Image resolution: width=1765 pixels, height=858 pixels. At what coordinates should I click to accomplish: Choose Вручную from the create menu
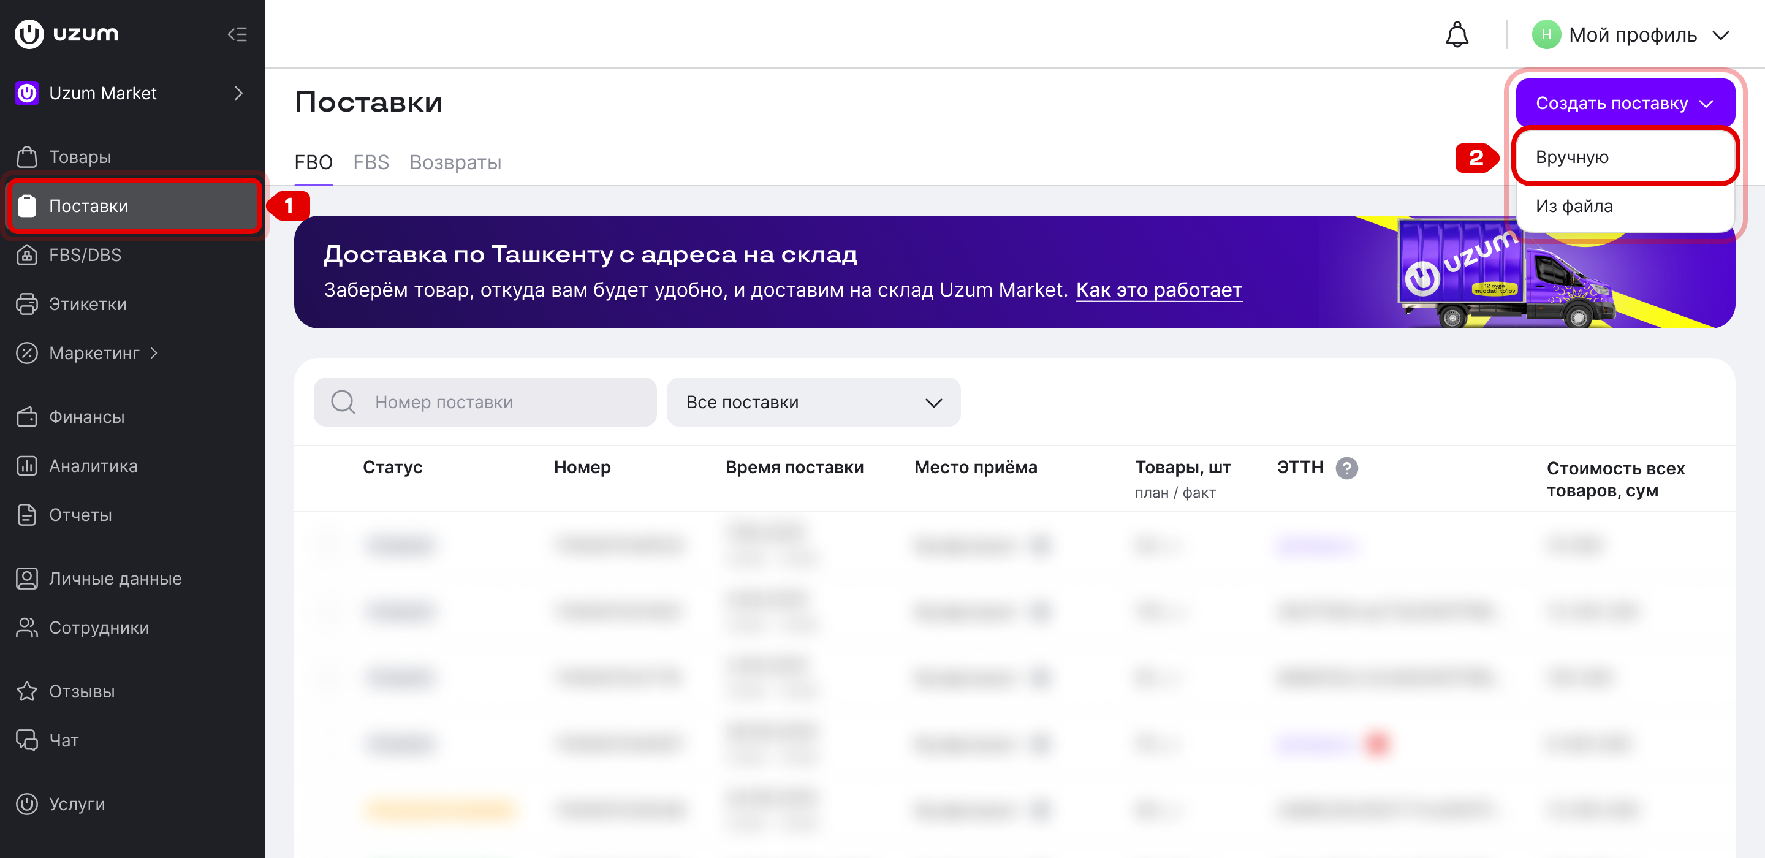coord(1625,157)
